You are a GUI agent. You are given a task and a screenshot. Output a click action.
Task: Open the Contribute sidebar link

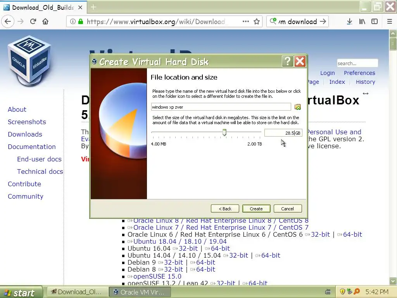(x=24, y=184)
